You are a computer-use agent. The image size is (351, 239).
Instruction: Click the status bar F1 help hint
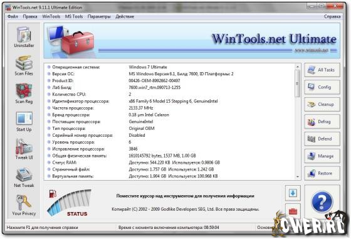[x=43, y=228]
